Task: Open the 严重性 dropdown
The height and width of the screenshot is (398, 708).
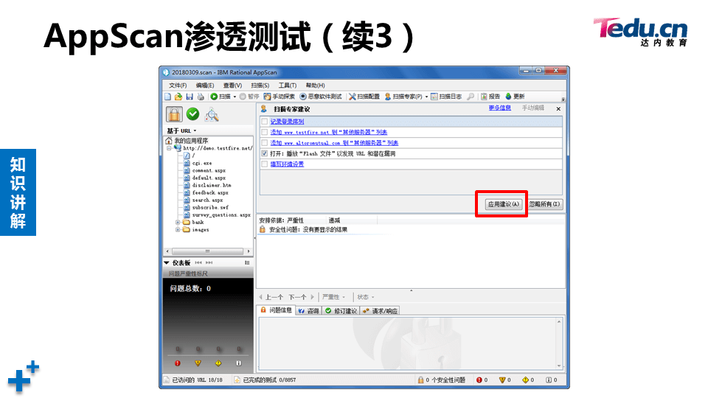Action: coord(333,297)
